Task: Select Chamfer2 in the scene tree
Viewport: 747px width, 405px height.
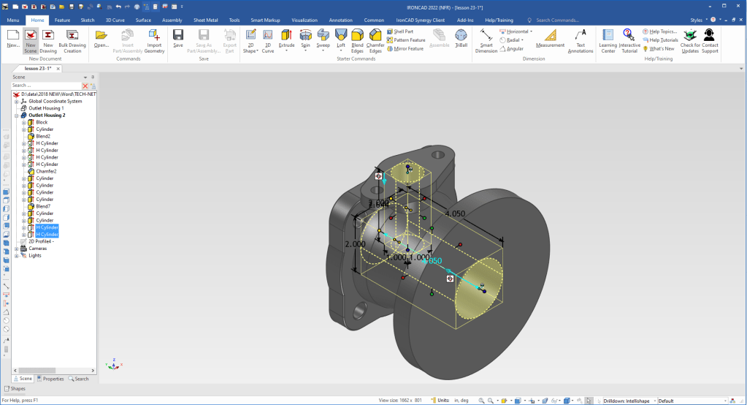Action: click(46, 171)
